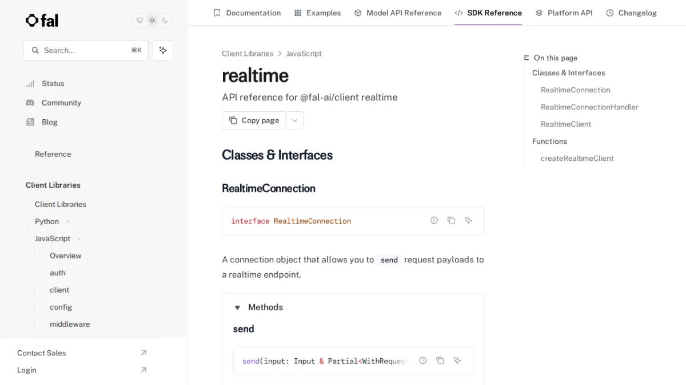
Task: Open the Status link
Action: pyautogui.click(x=53, y=83)
